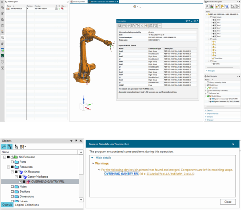The height and width of the screenshot is (210, 241).
Task: Switch to the Logical Collections tab
Action: [27, 205]
